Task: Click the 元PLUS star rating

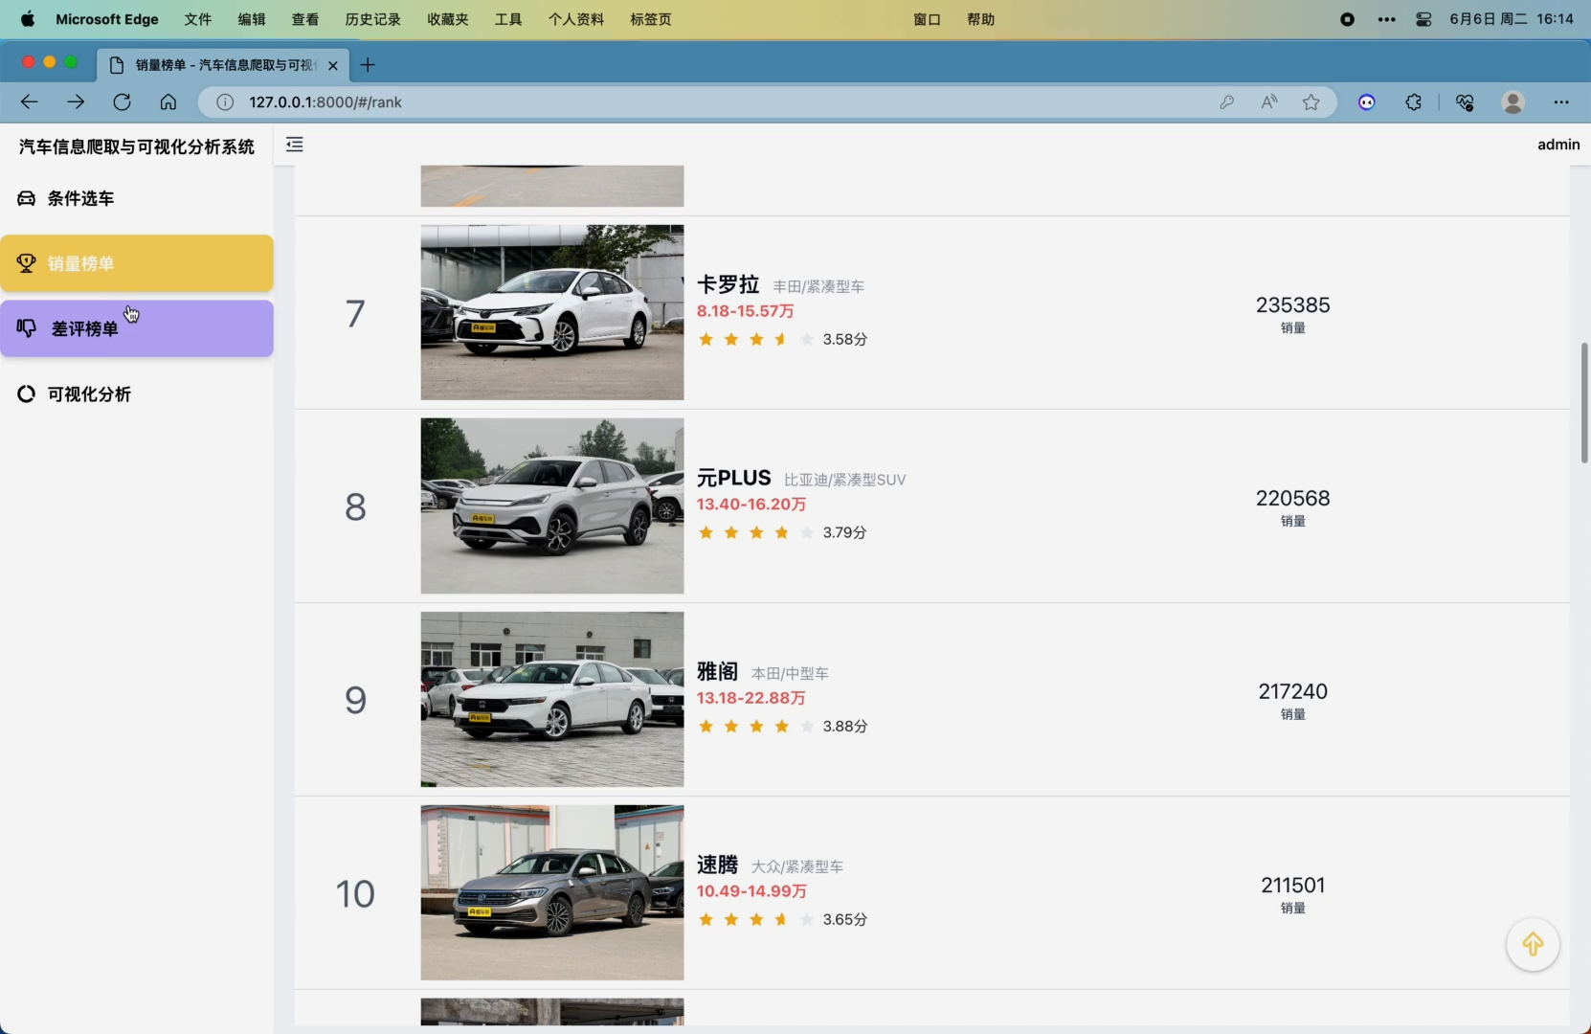Action: [756, 532]
